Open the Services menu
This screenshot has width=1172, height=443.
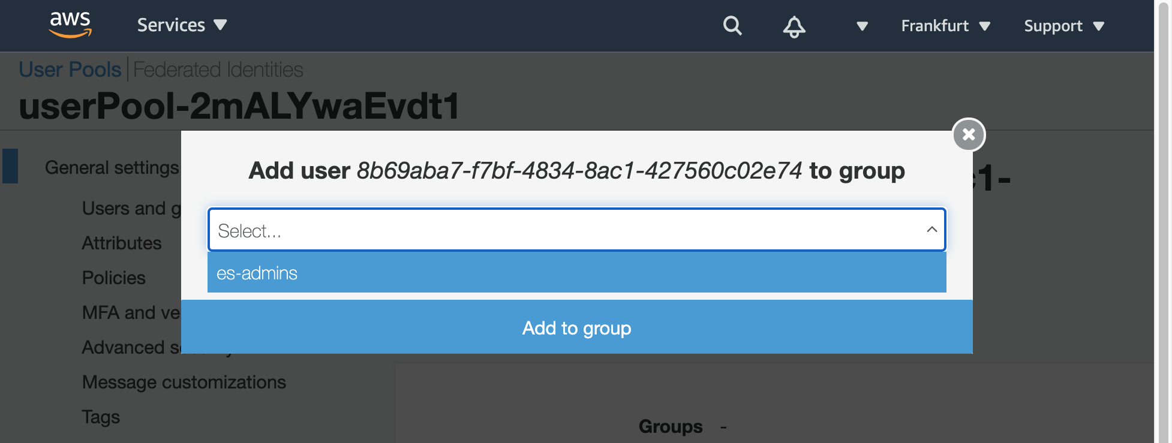pyautogui.click(x=182, y=25)
